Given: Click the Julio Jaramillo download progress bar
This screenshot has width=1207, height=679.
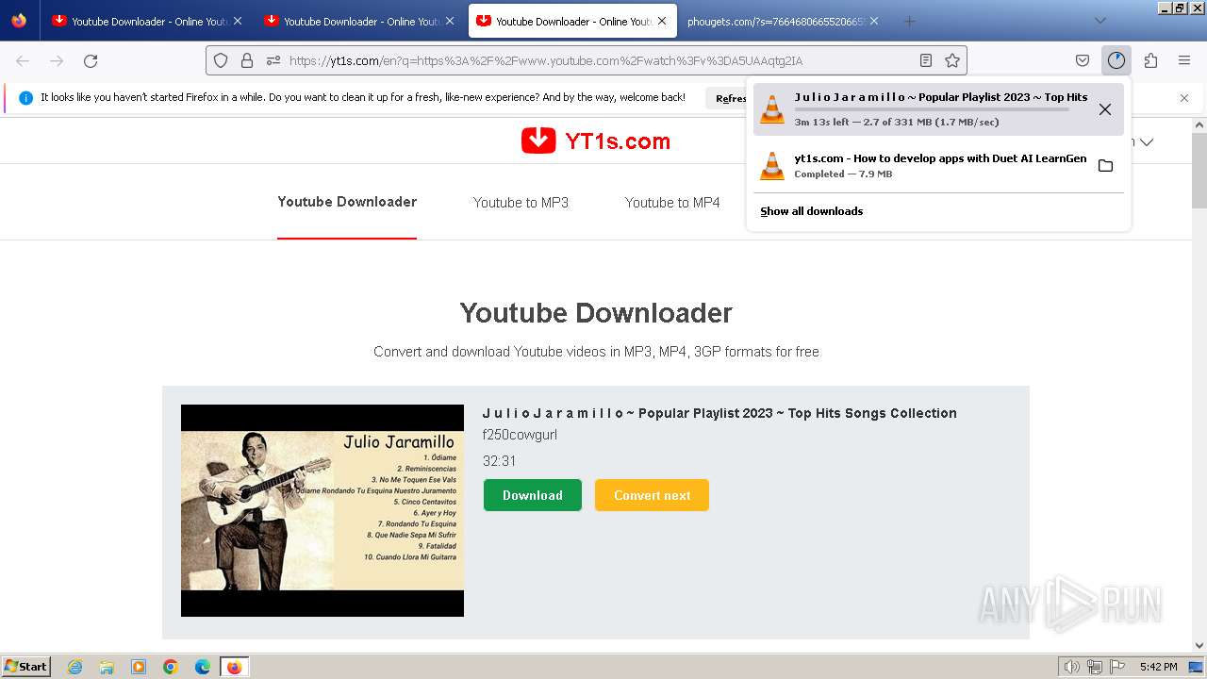Looking at the screenshot, I should [x=932, y=109].
